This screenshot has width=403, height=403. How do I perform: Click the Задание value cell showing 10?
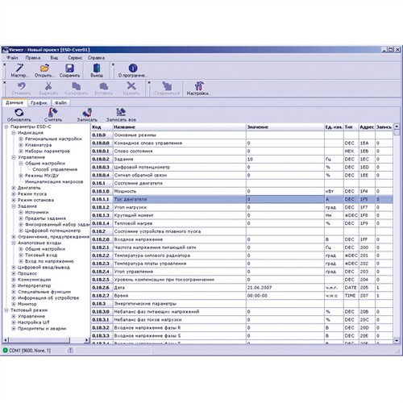tap(285, 159)
